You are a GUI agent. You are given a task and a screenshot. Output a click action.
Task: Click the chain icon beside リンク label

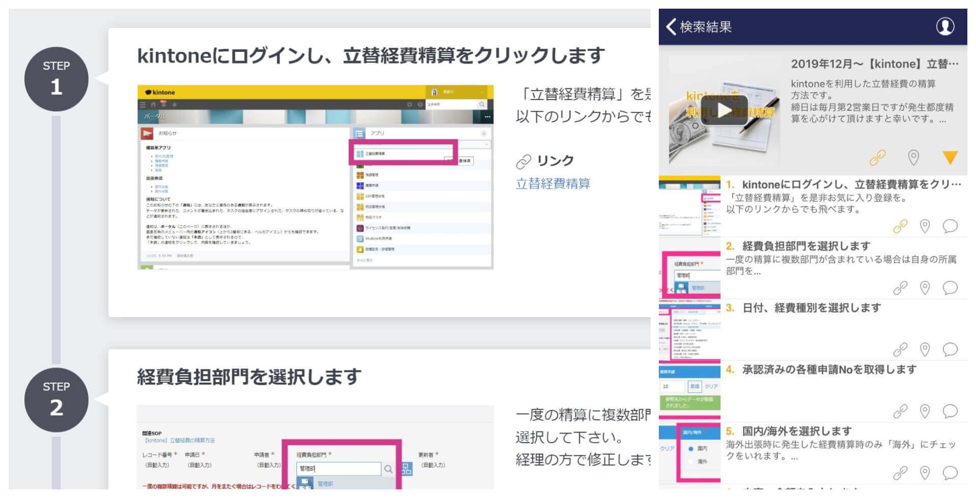click(524, 162)
